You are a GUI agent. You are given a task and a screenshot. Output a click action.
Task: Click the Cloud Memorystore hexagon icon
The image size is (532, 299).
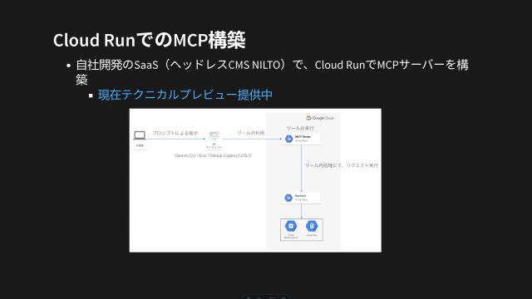coord(291,226)
